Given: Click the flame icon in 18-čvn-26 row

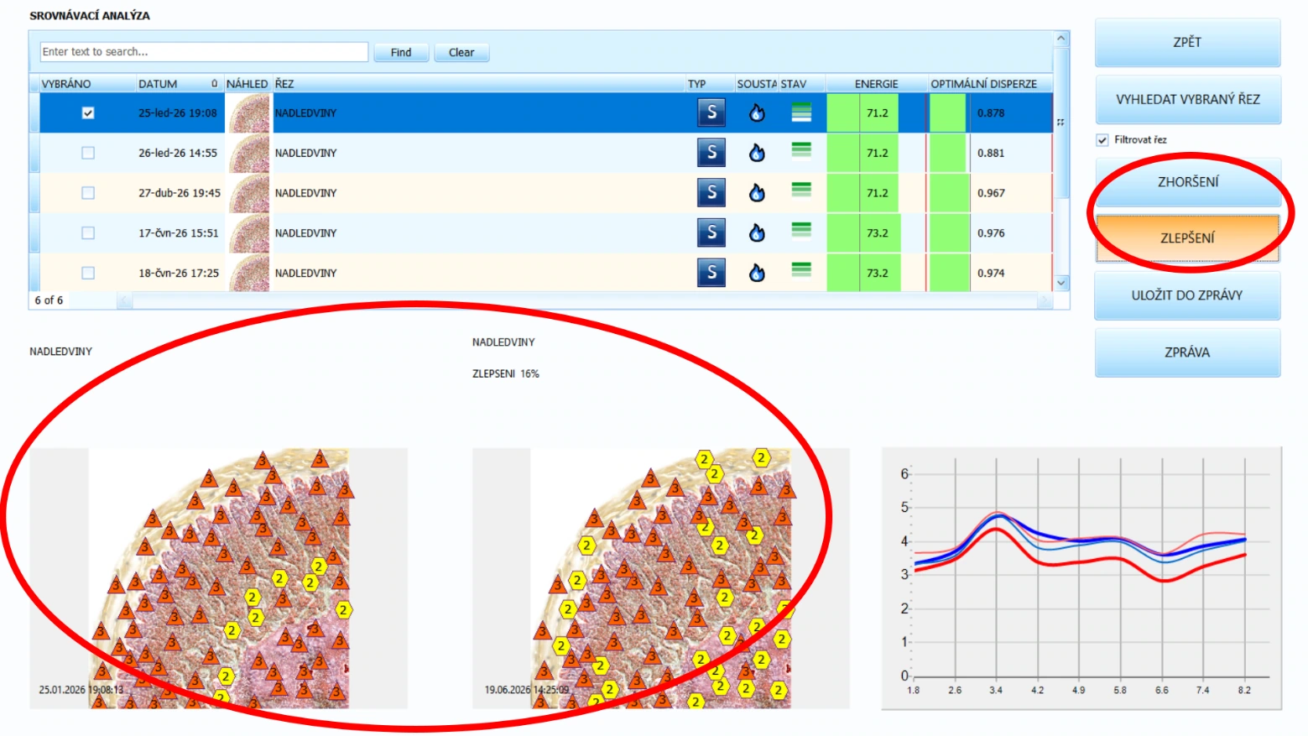Looking at the screenshot, I should [757, 273].
